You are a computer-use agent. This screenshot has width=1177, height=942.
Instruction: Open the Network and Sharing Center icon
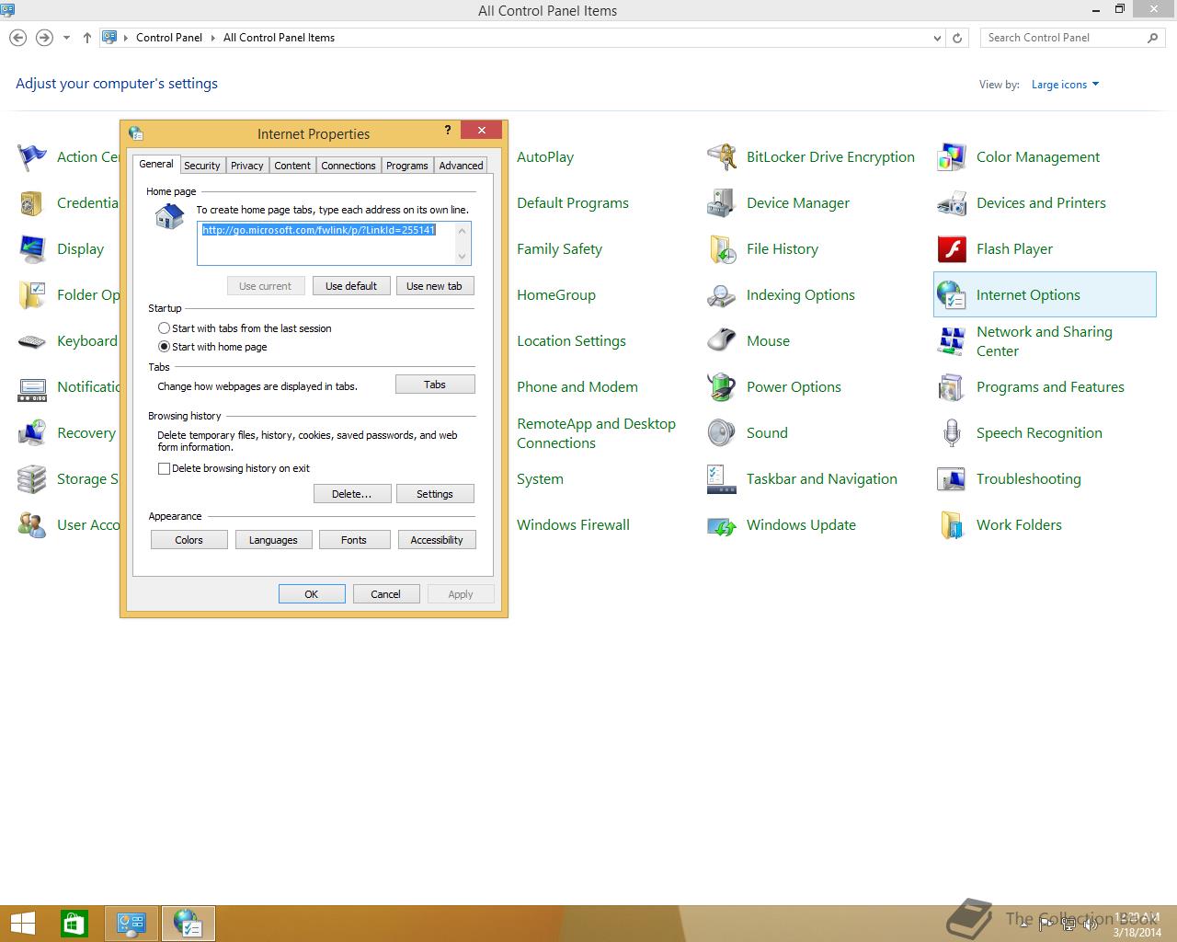(x=952, y=341)
